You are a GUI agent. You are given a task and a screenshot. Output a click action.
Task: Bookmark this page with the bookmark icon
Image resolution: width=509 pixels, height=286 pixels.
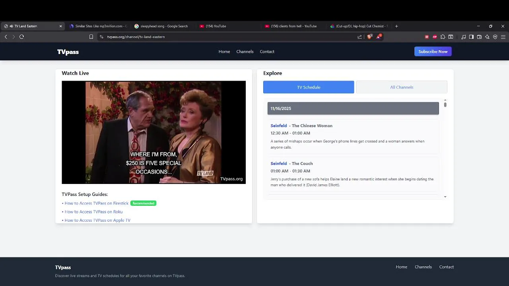pos(91,37)
